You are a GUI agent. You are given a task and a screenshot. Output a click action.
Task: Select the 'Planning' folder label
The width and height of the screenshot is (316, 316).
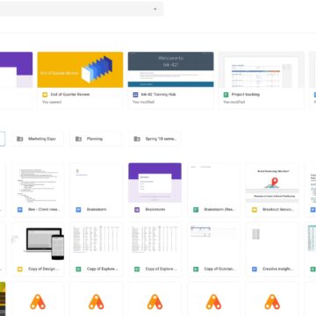coord(95,139)
